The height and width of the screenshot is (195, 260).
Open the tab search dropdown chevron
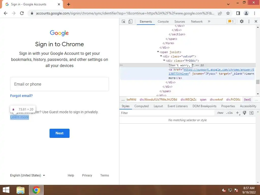point(228,4)
